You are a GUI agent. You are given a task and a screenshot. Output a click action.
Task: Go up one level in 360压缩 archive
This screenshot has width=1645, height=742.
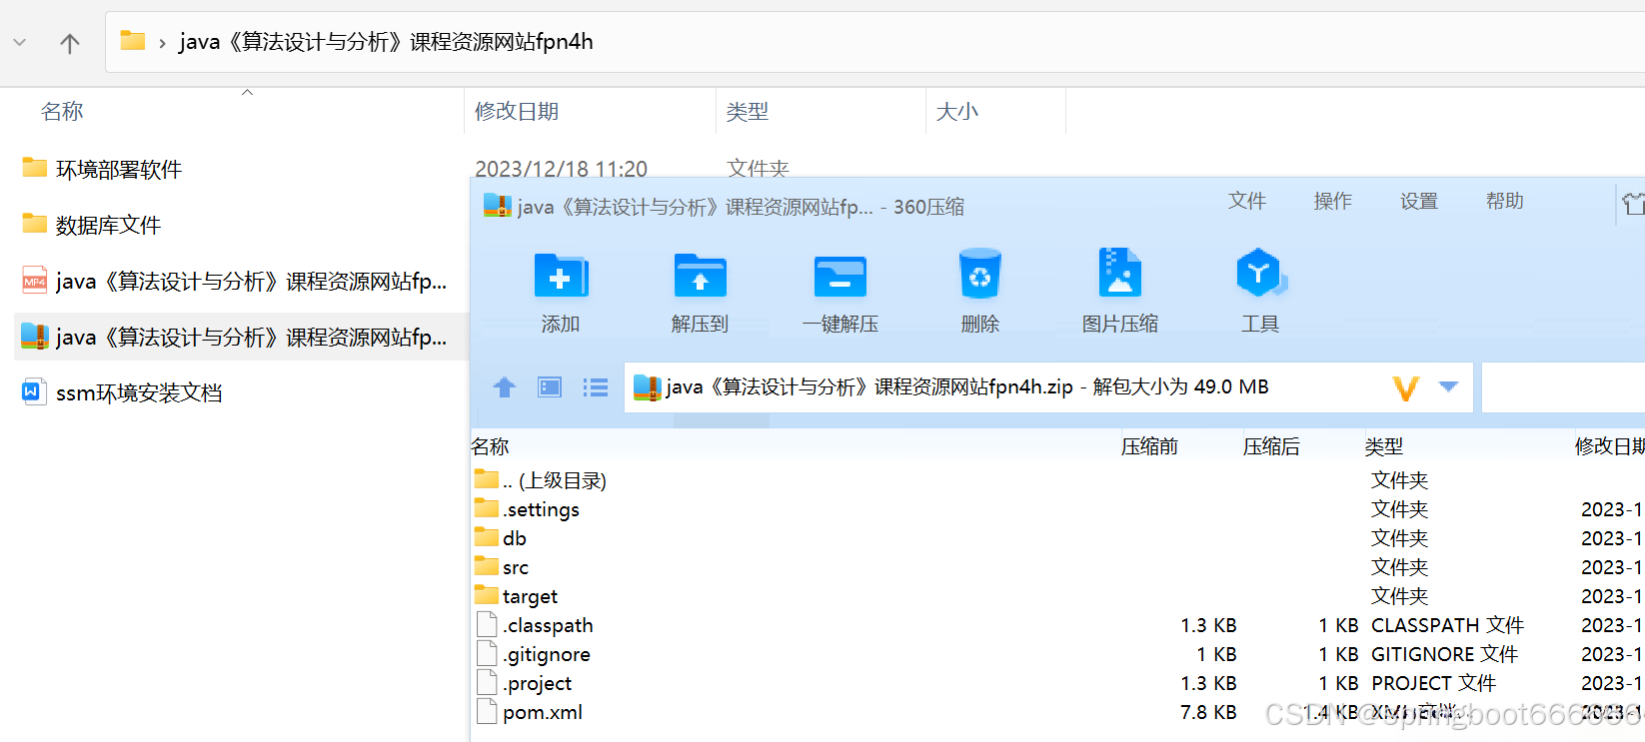(505, 387)
